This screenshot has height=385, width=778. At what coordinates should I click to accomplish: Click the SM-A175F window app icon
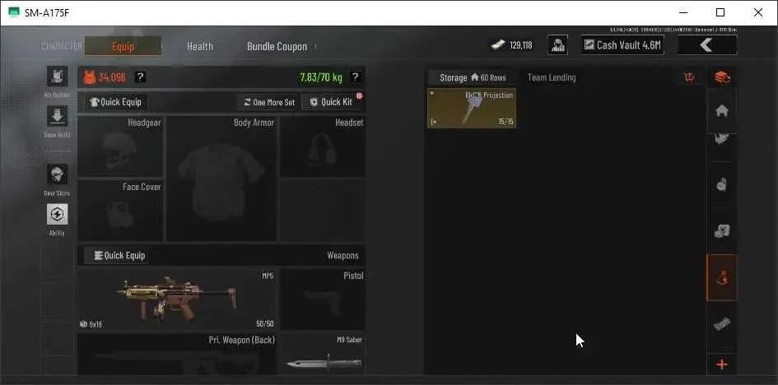click(x=14, y=12)
